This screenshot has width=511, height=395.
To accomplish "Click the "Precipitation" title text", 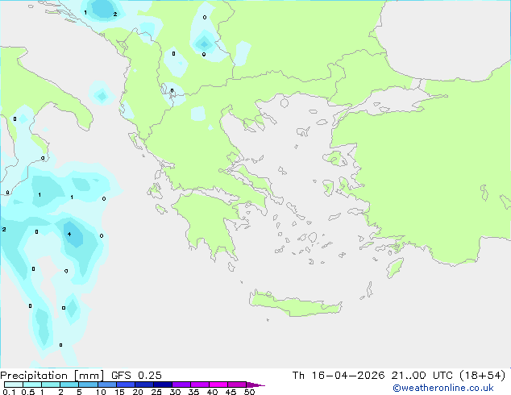I will [x=34, y=376].
